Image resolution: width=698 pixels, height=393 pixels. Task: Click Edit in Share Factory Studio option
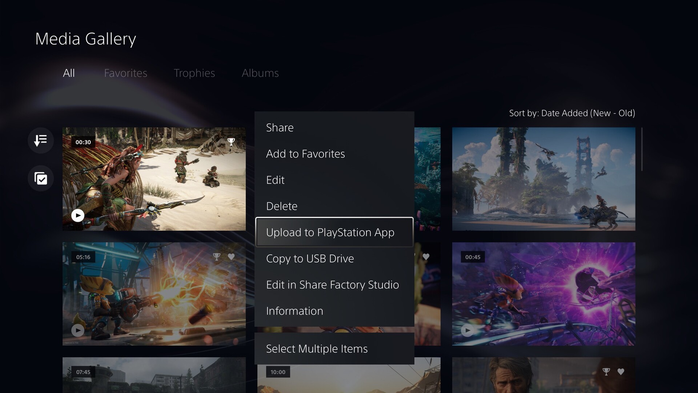click(333, 285)
